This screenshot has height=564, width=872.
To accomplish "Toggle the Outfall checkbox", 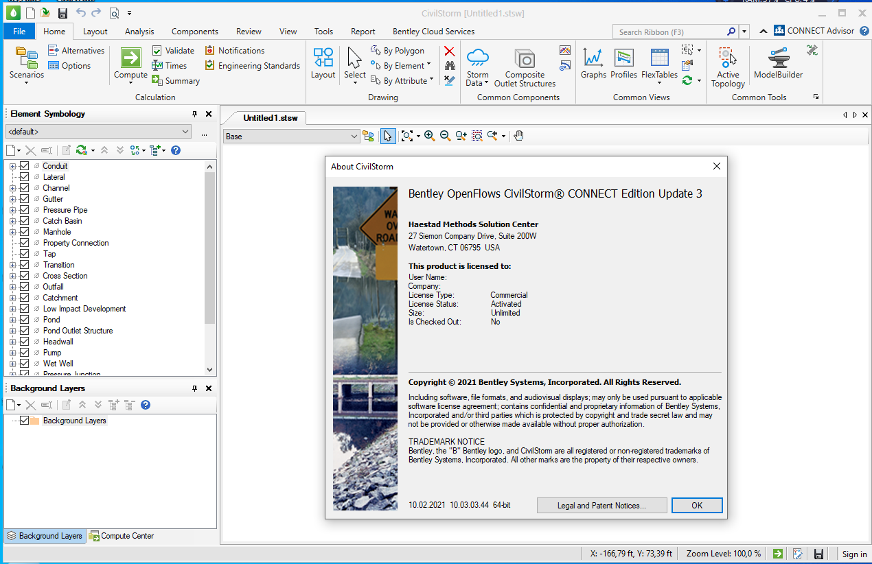I will coord(25,287).
